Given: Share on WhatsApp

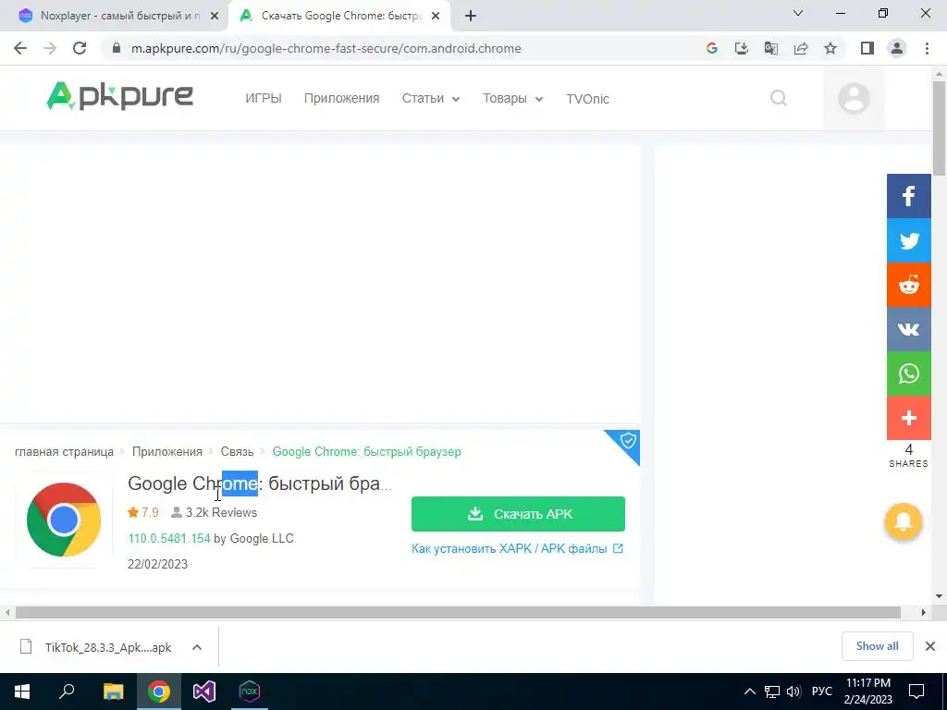Looking at the screenshot, I should 908,373.
